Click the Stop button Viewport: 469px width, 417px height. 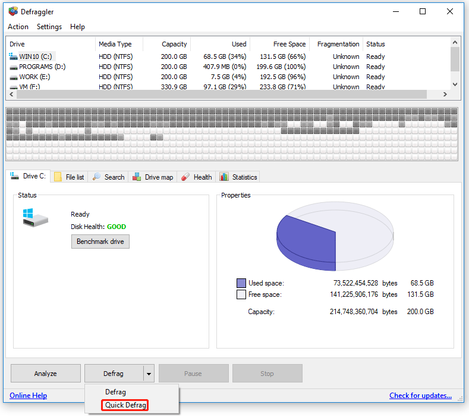tap(267, 374)
